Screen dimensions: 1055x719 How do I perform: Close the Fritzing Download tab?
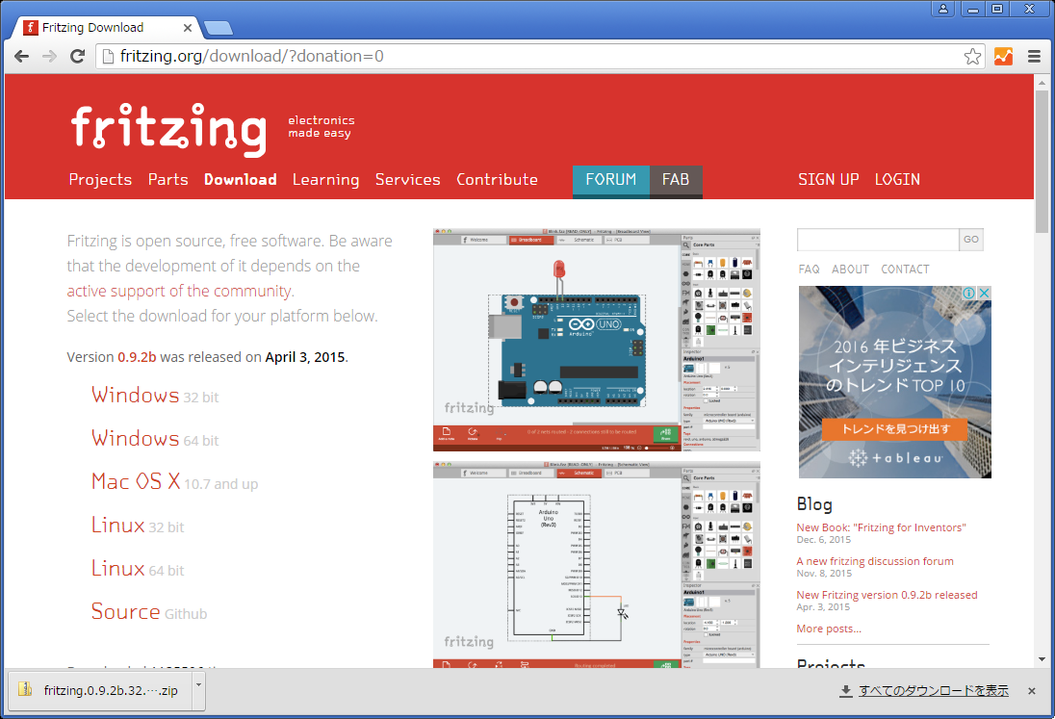[188, 28]
